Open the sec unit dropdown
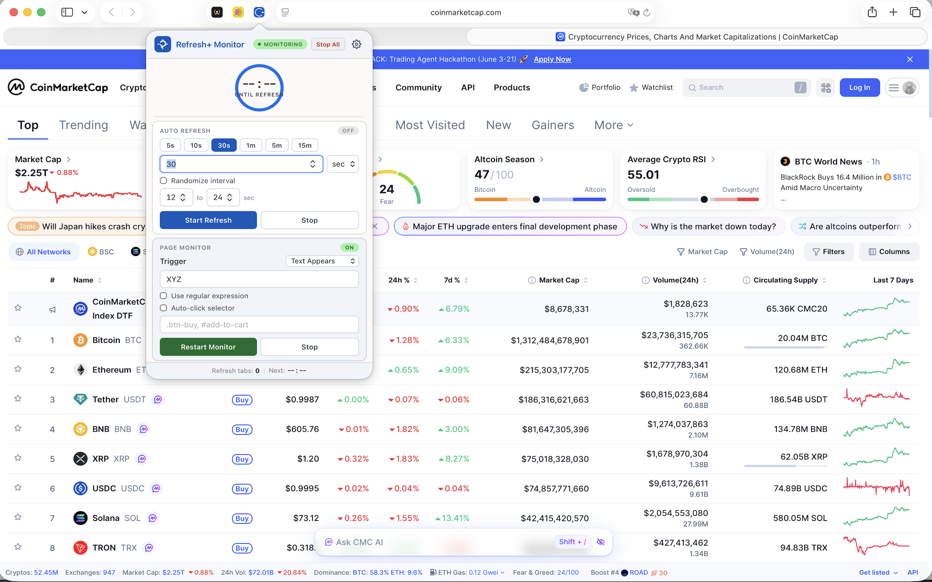 (343, 164)
